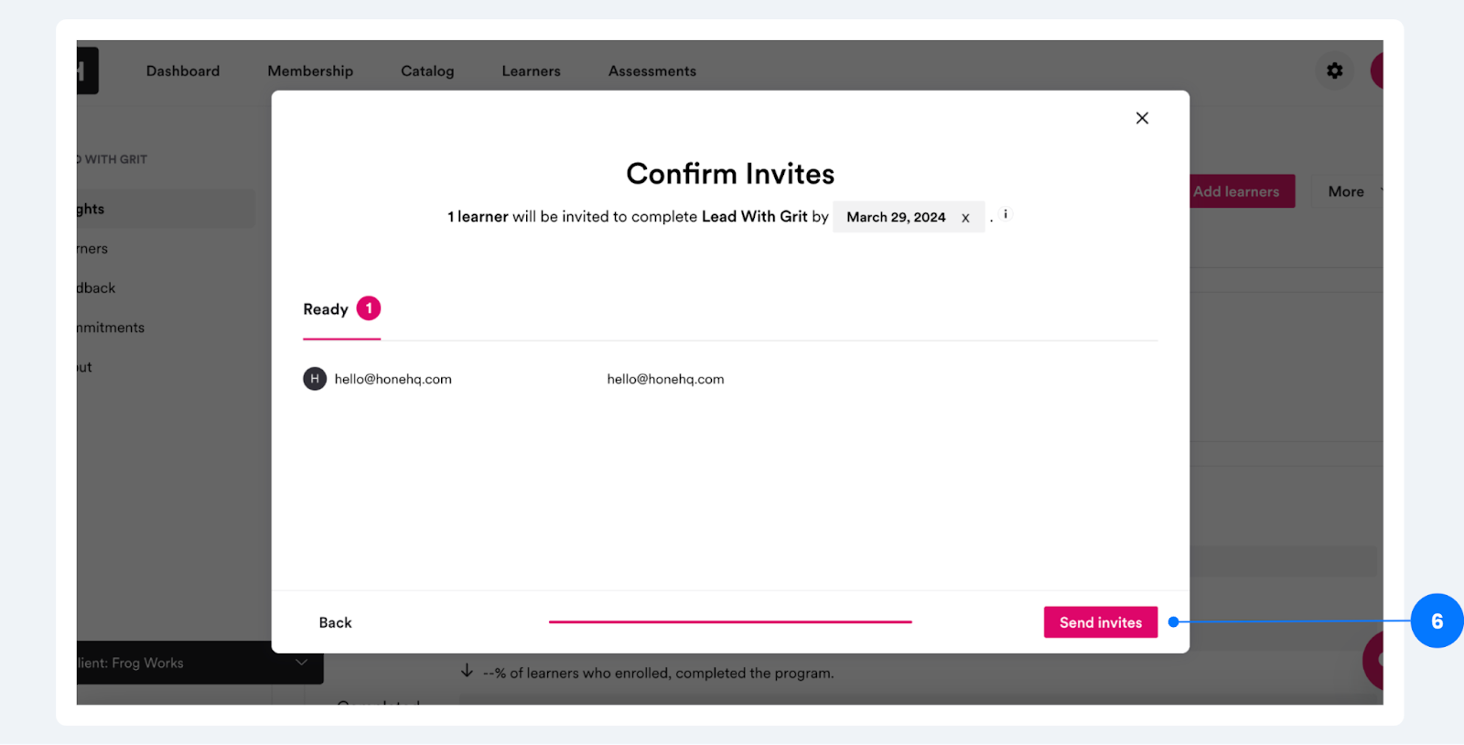The height and width of the screenshot is (745, 1464).
Task: Go to the Membership page
Action: click(x=310, y=70)
